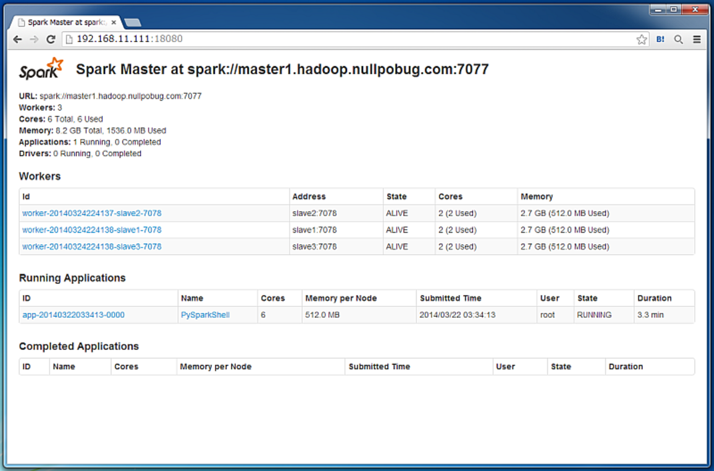Click the browser forward arrow

tap(34, 40)
